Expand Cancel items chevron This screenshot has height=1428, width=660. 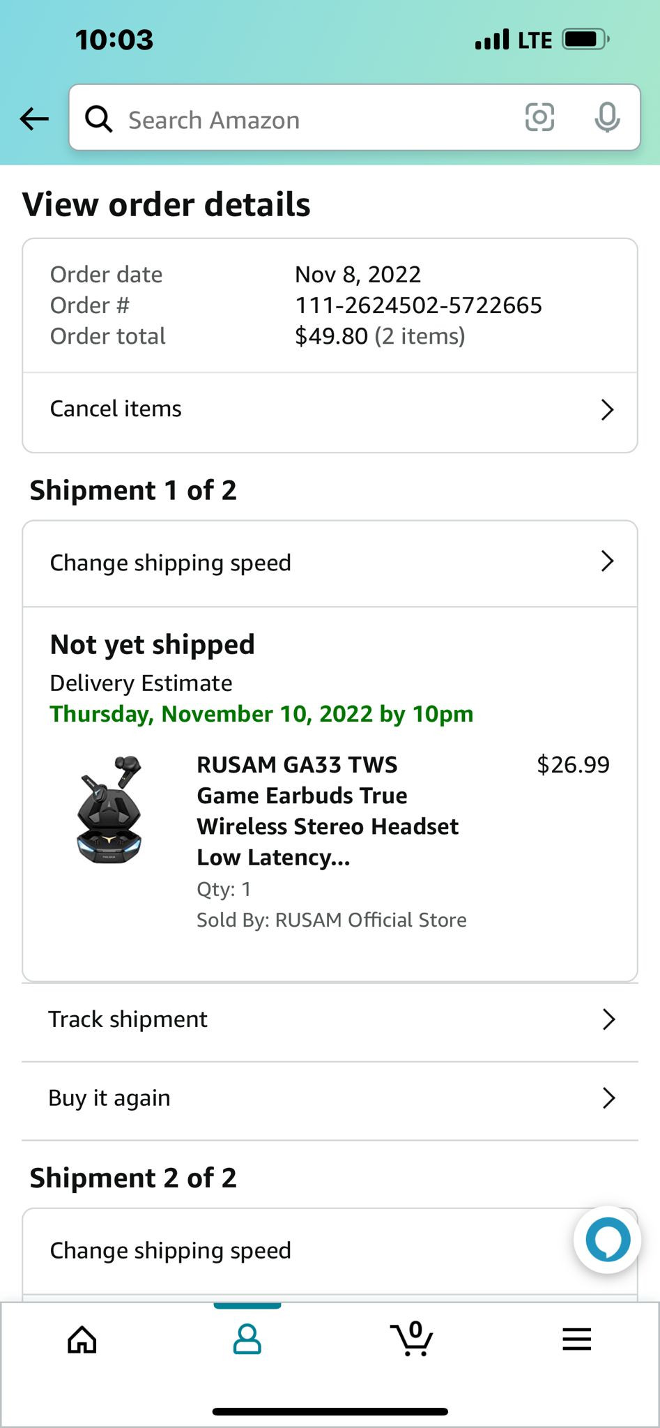click(607, 409)
